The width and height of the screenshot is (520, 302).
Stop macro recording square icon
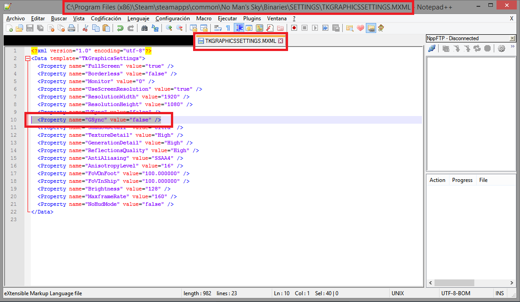[x=304, y=28]
